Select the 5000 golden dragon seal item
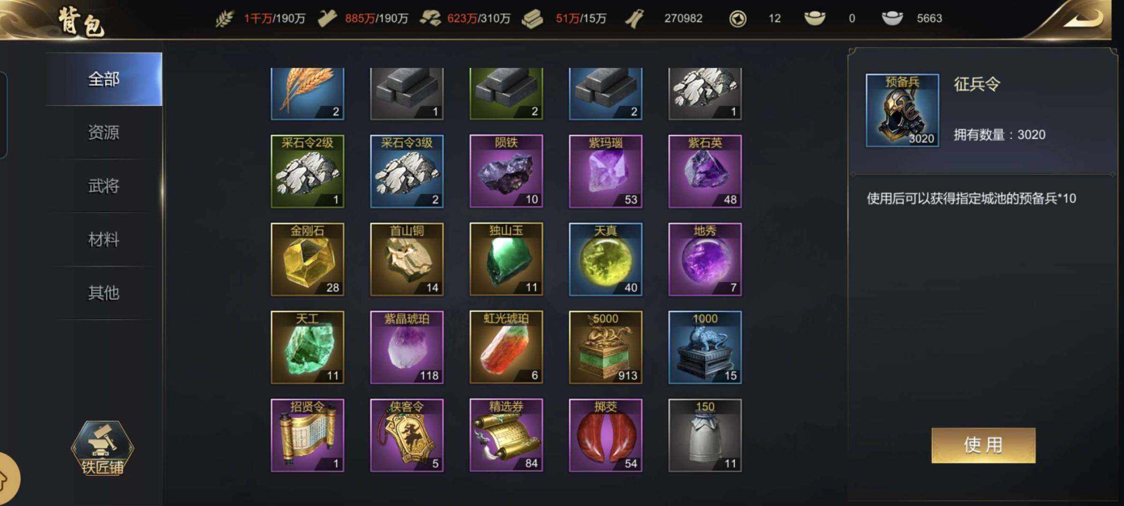 pyautogui.click(x=606, y=347)
